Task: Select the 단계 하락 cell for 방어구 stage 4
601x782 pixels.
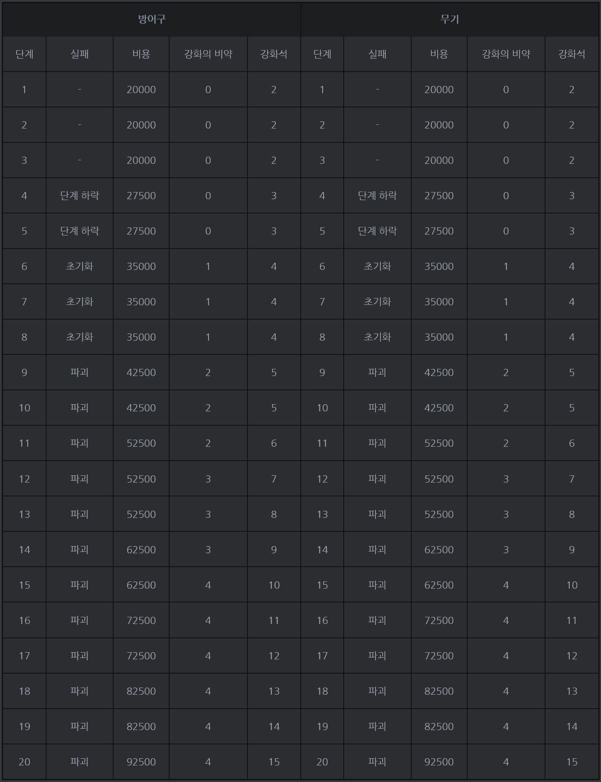Action: click(x=80, y=196)
